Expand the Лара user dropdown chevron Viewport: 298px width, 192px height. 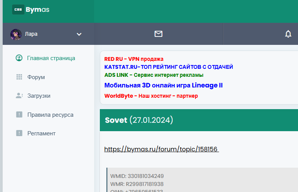tap(79, 34)
